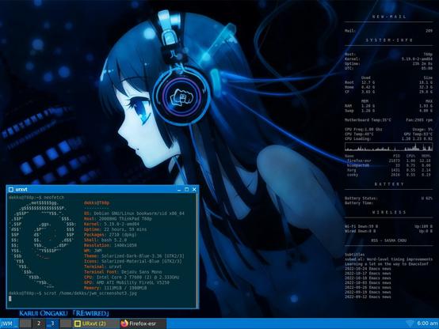
Task: Click the Motherboard Temp line
Action: click(x=368, y=120)
